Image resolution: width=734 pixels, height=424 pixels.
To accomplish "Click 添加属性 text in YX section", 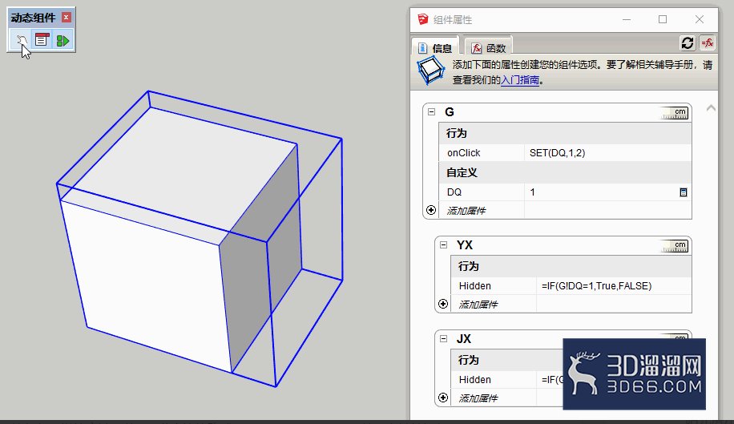I will pos(478,305).
